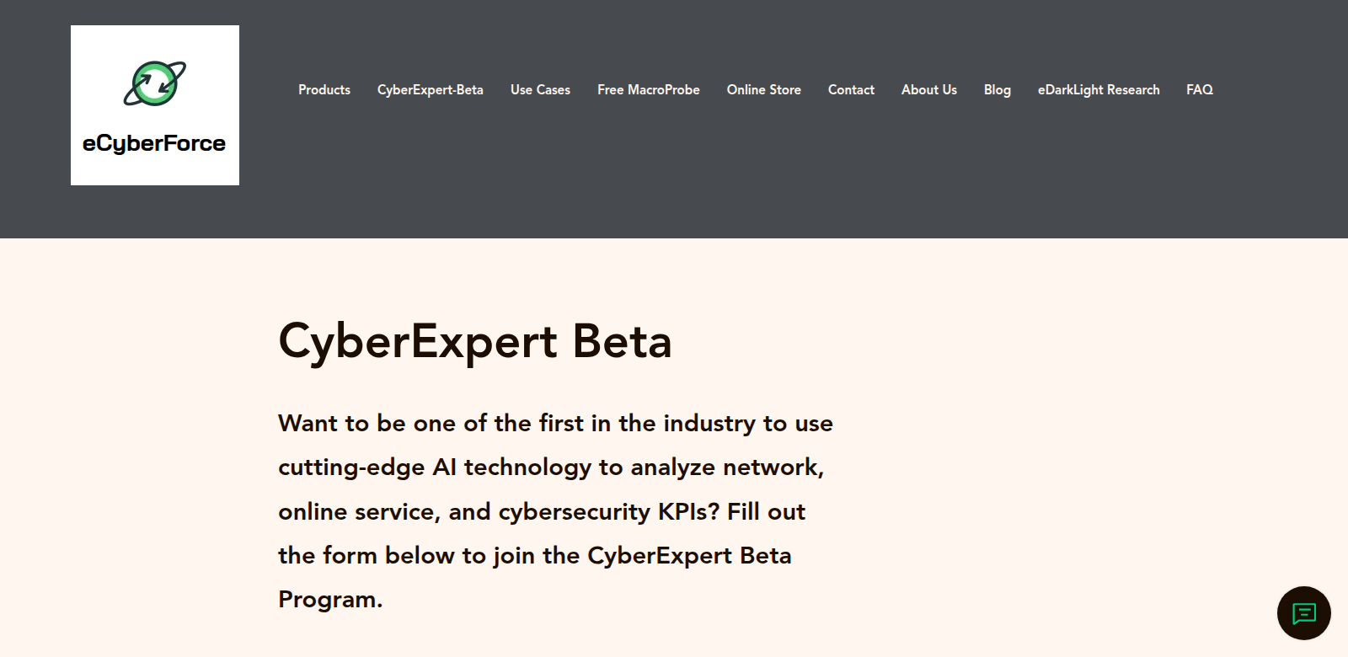Open the Use Cases page
Viewport: 1348px width, 657px height.
click(540, 89)
